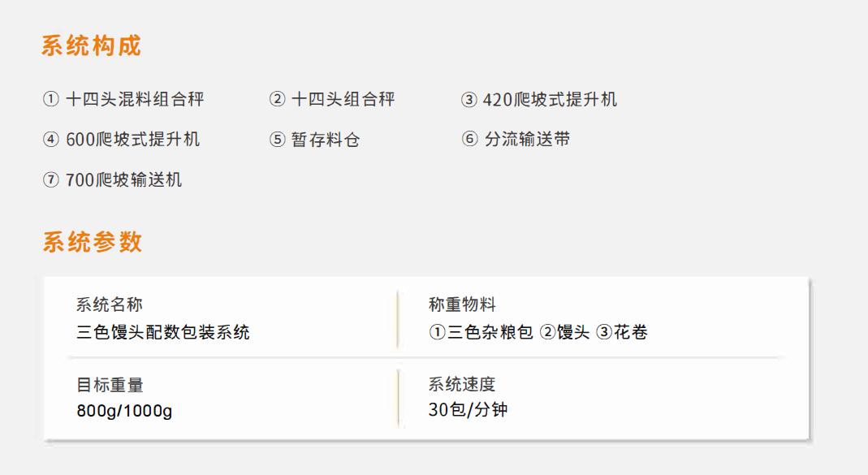Image resolution: width=868 pixels, height=475 pixels.
Task: Click the 700爬坡输送机 label
Action: coord(123,180)
